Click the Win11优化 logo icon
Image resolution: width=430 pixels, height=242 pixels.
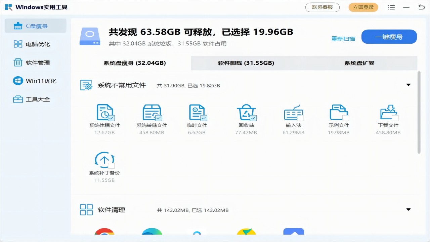click(x=18, y=81)
